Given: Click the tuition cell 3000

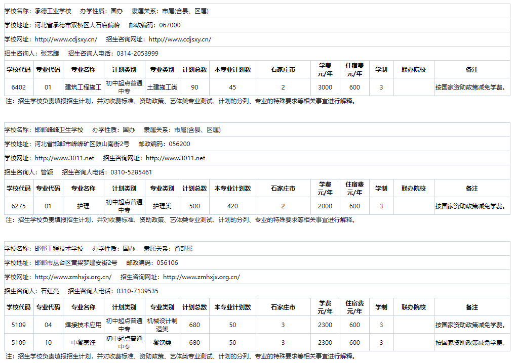Looking at the screenshot, I should [x=325, y=87].
